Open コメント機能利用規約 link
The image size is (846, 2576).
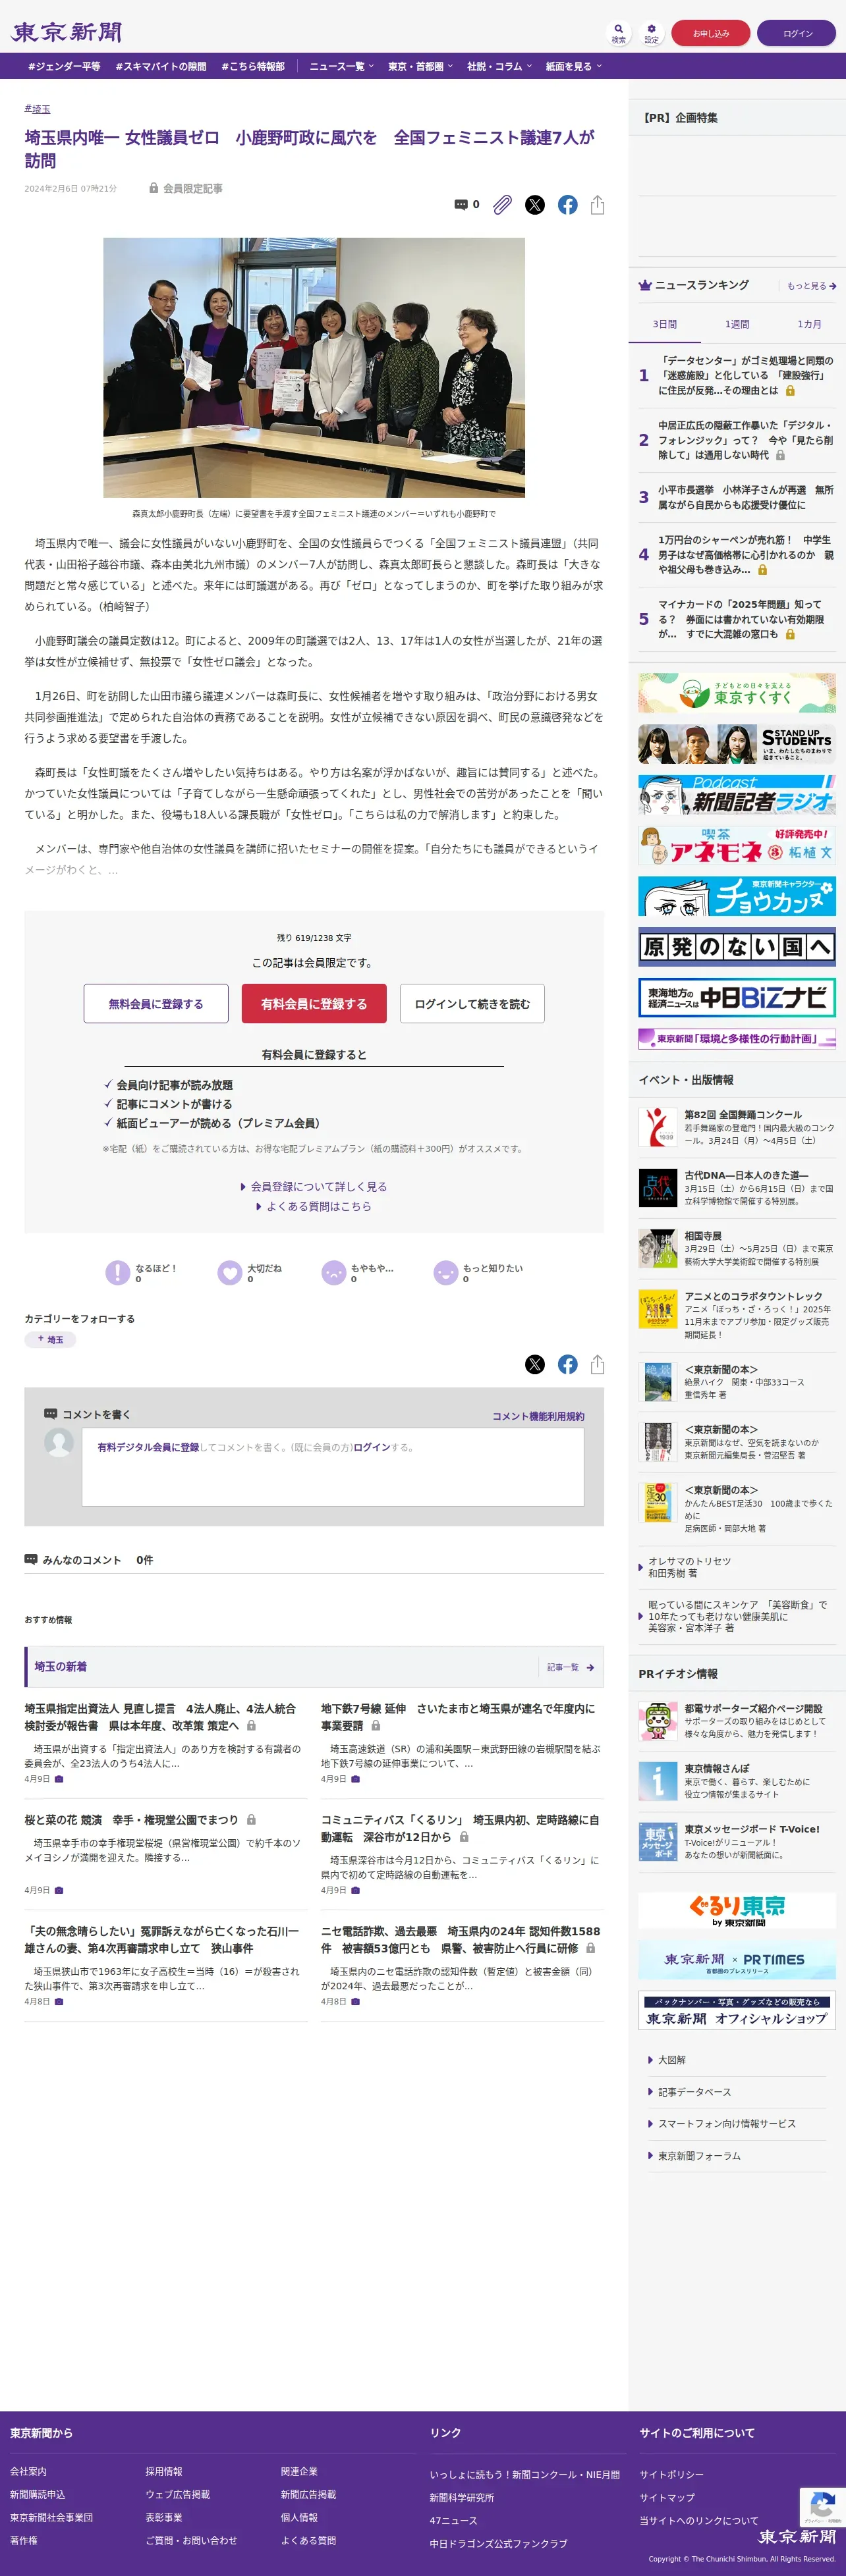(x=538, y=1416)
